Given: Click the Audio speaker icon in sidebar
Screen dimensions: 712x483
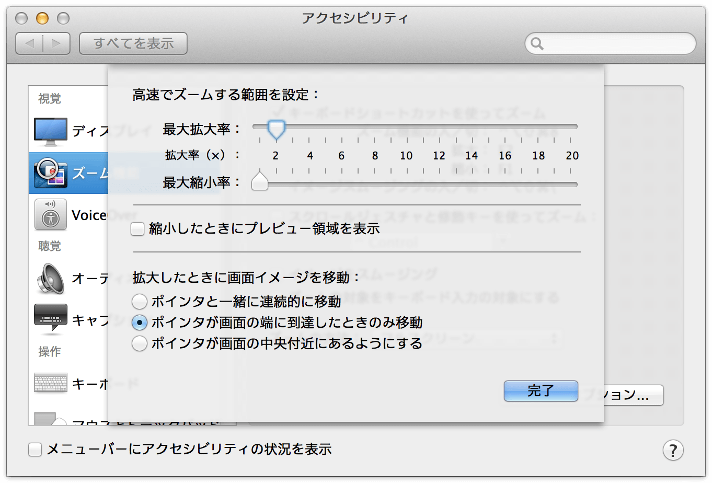Looking at the screenshot, I should [51, 278].
